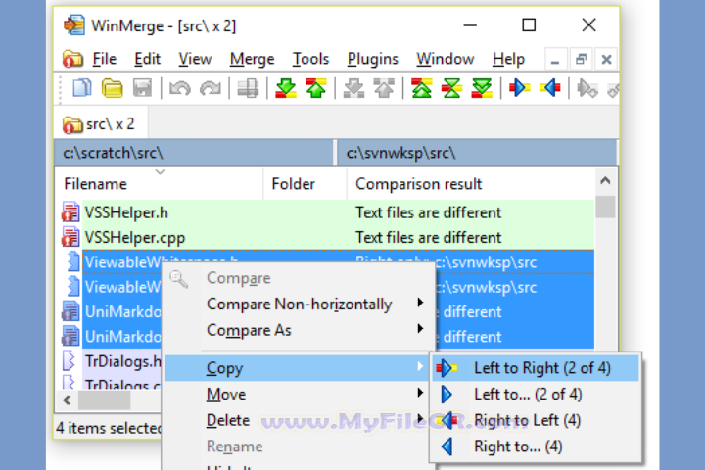Click the grayed Copy Right and Advance icon

pos(587,88)
